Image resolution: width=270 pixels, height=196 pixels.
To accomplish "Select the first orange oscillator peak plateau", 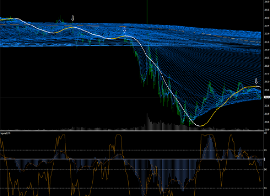I will pos(62,135).
